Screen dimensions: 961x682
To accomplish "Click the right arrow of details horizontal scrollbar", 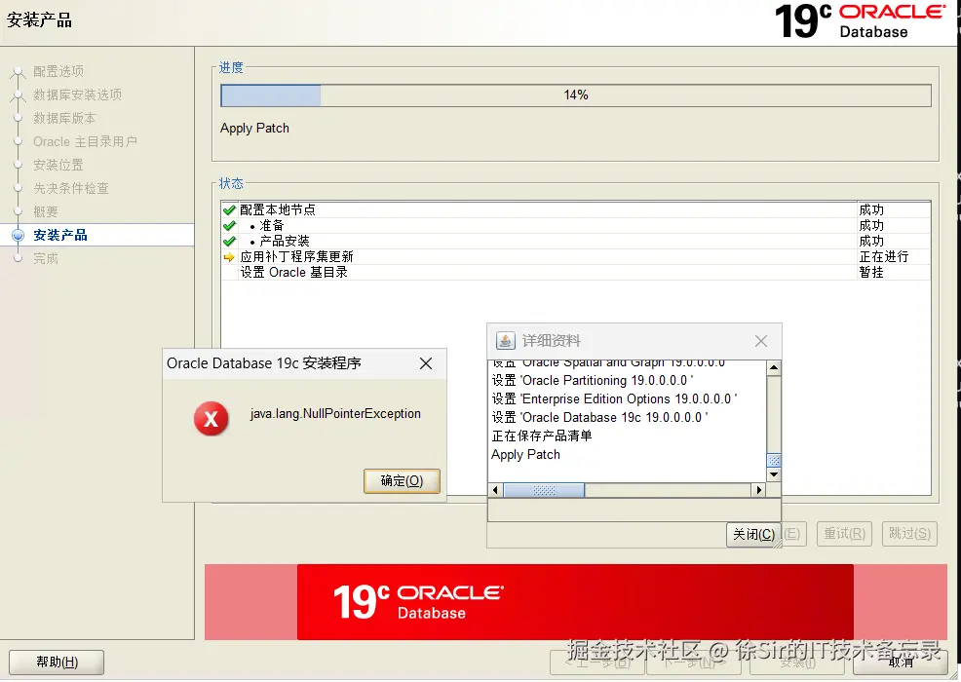I will (758, 490).
